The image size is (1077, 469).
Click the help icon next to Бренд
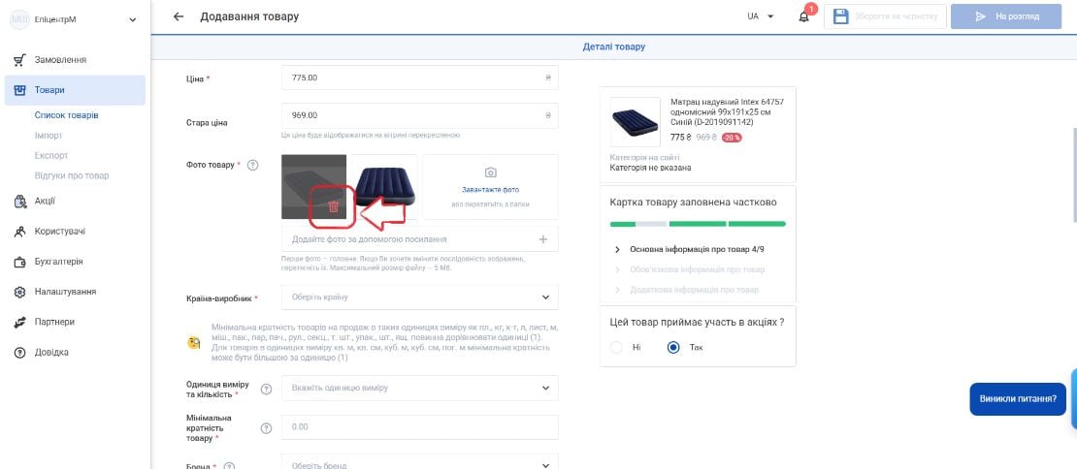click(x=229, y=465)
